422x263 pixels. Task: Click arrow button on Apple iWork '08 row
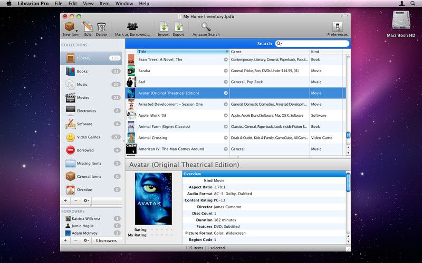click(x=226, y=115)
